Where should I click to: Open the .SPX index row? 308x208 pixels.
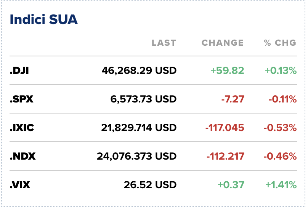pos(22,99)
